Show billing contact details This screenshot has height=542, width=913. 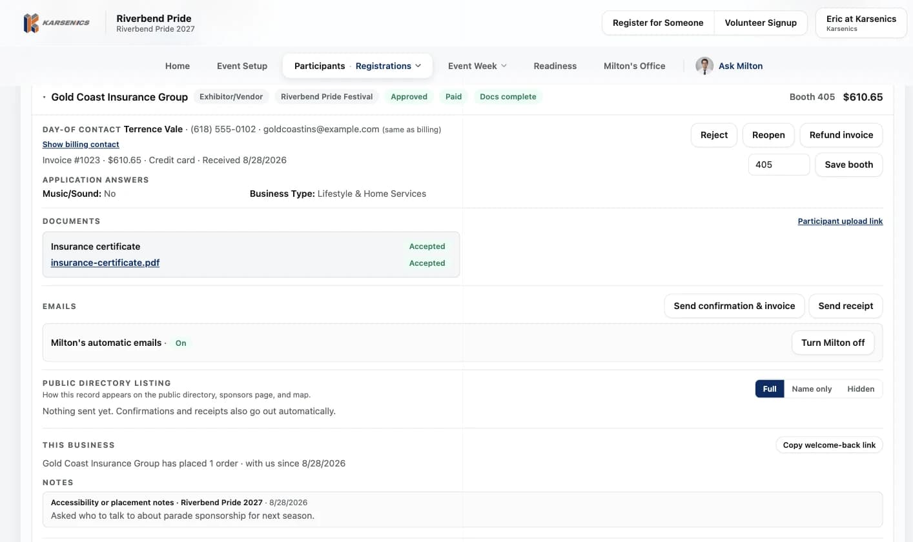tap(81, 145)
